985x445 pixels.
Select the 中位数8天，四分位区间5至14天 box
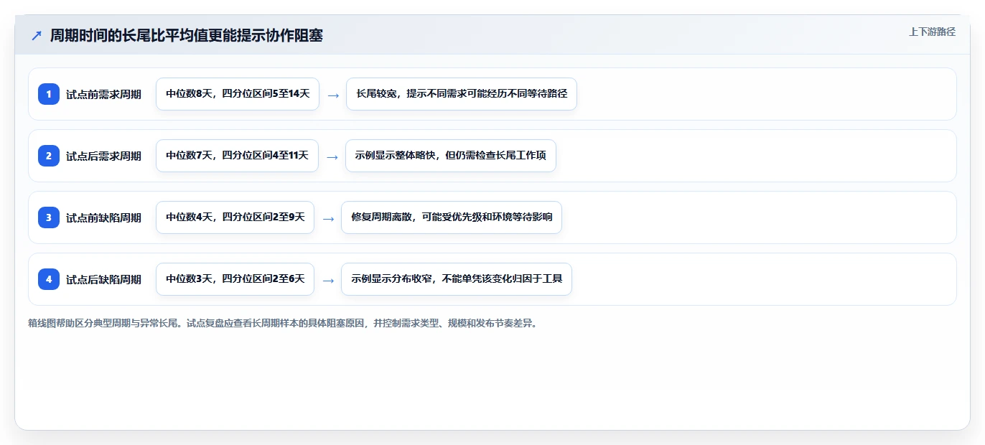238,94
